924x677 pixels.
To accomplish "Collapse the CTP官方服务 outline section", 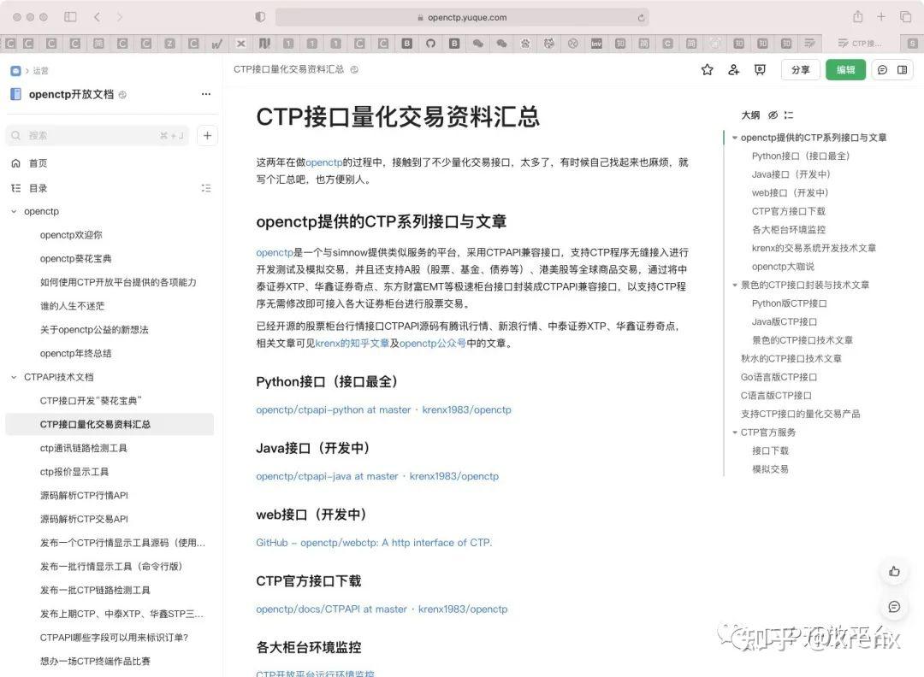I will (736, 432).
